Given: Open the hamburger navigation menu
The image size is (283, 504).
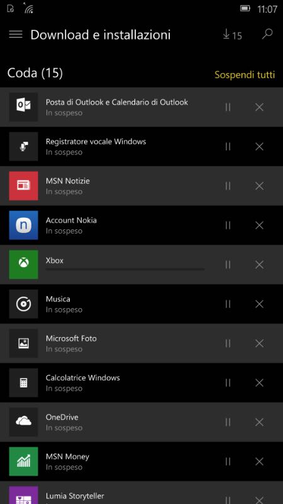Looking at the screenshot, I should click(x=16, y=35).
